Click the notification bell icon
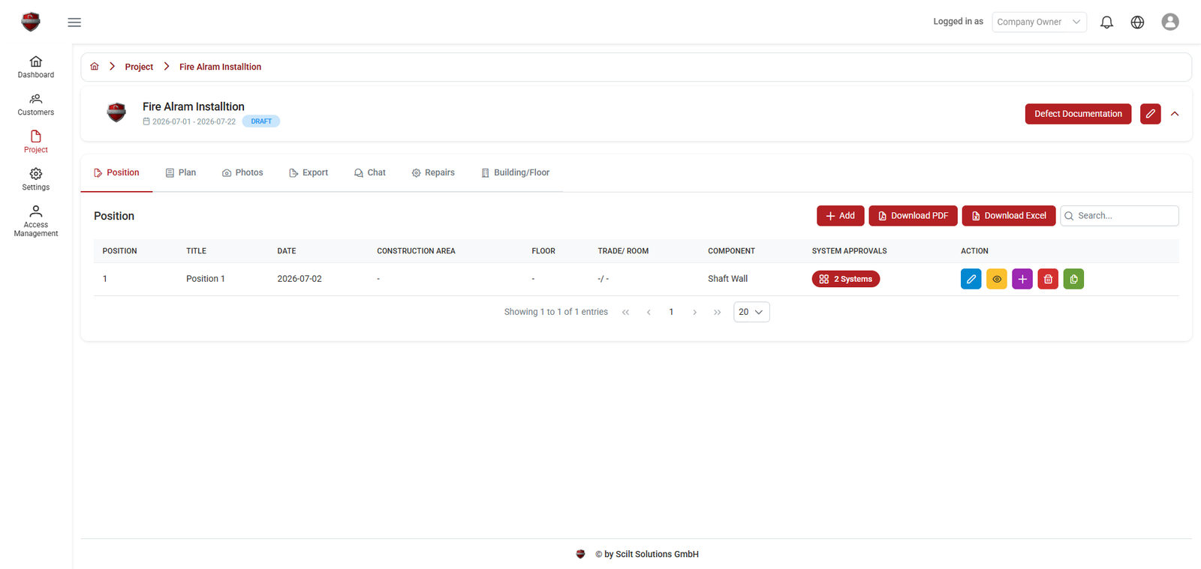The image size is (1201, 569). tap(1106, 22)
